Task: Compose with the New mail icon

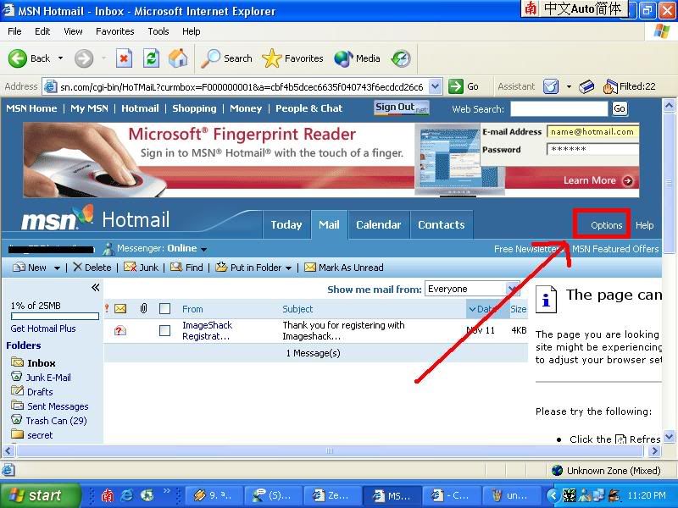Action: [x=19, y=268]
